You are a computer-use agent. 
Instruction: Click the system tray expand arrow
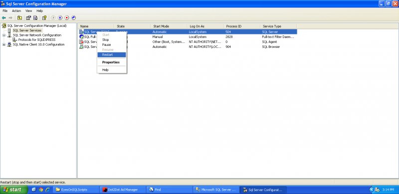371,190
